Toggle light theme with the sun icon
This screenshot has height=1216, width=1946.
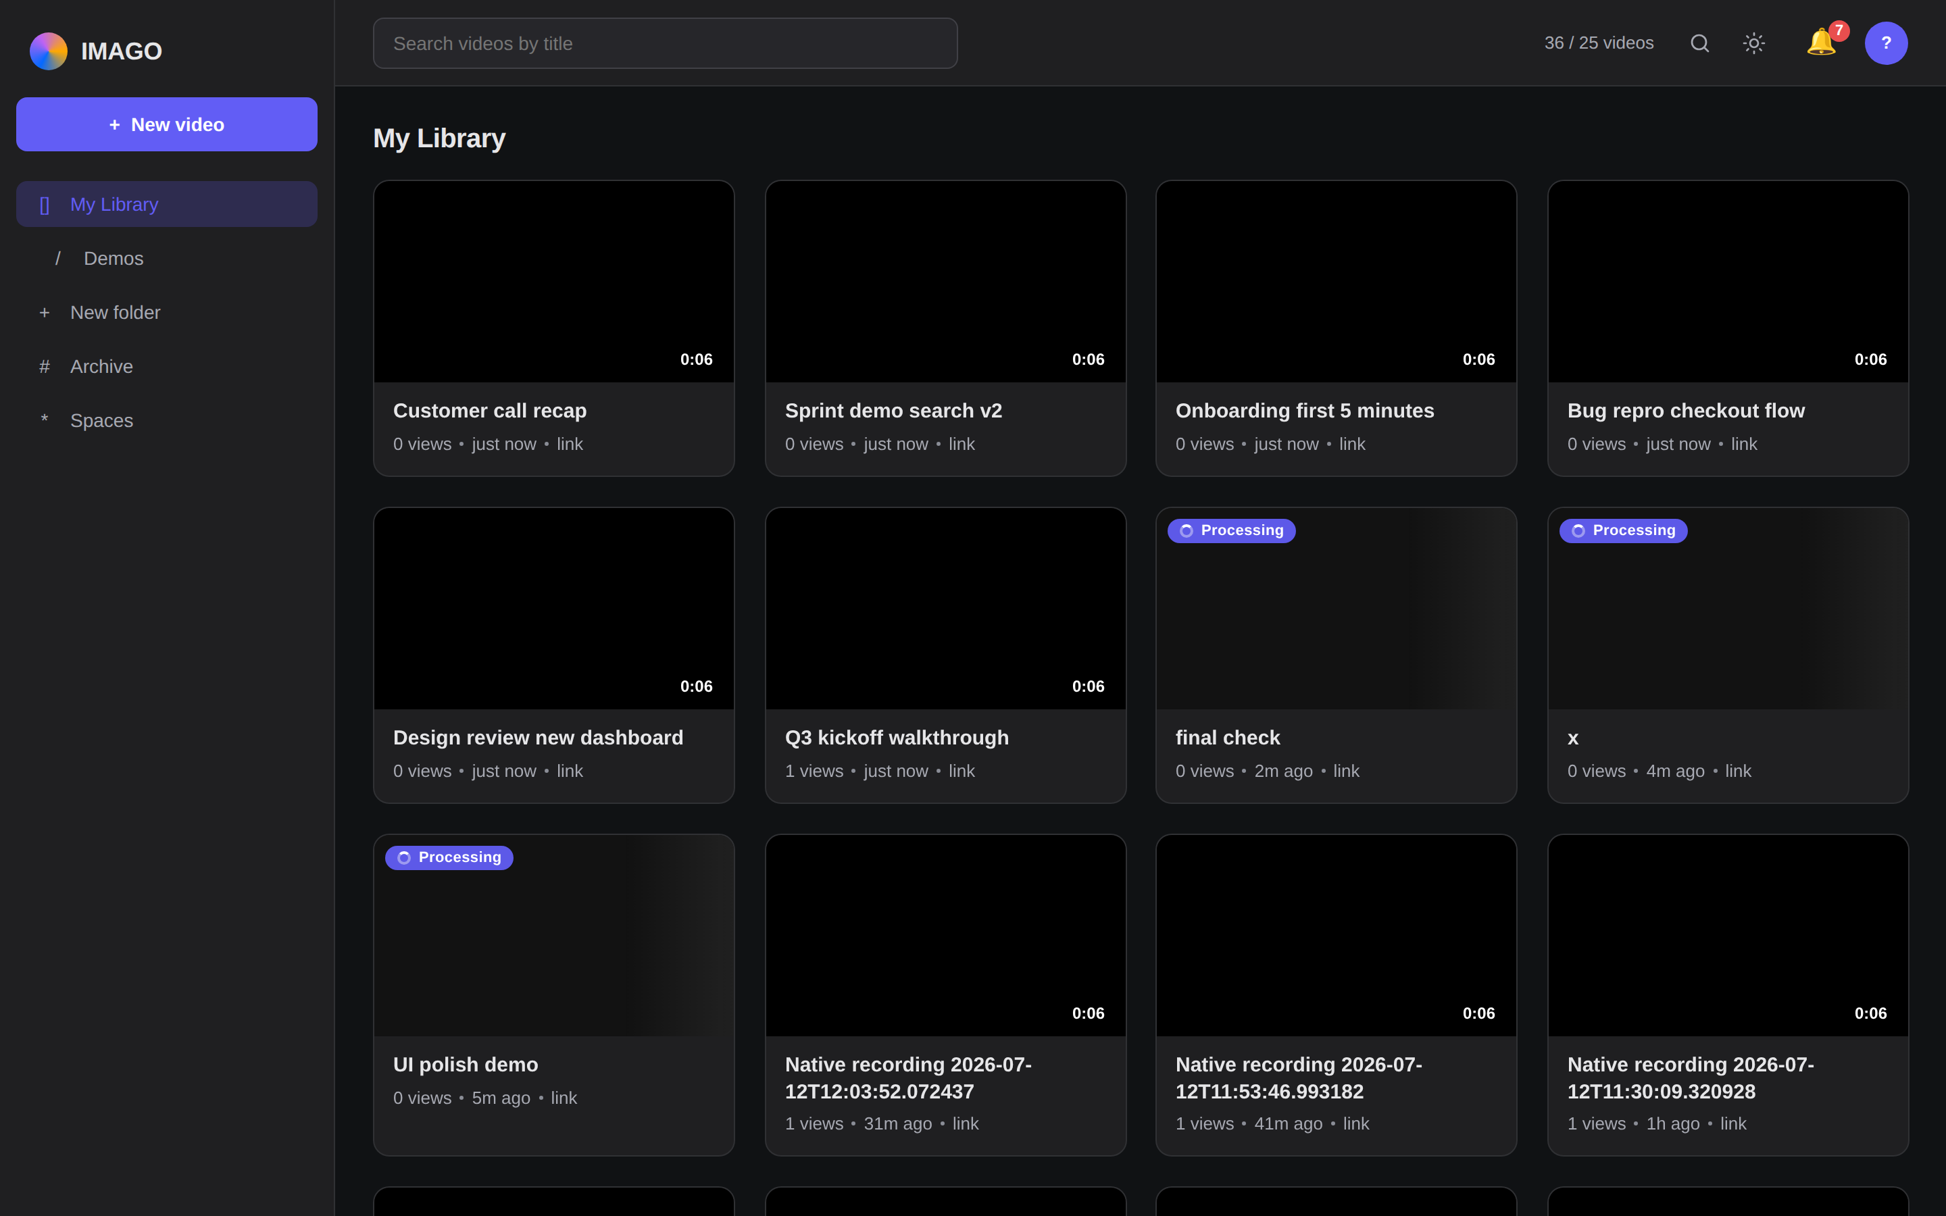1754,43
